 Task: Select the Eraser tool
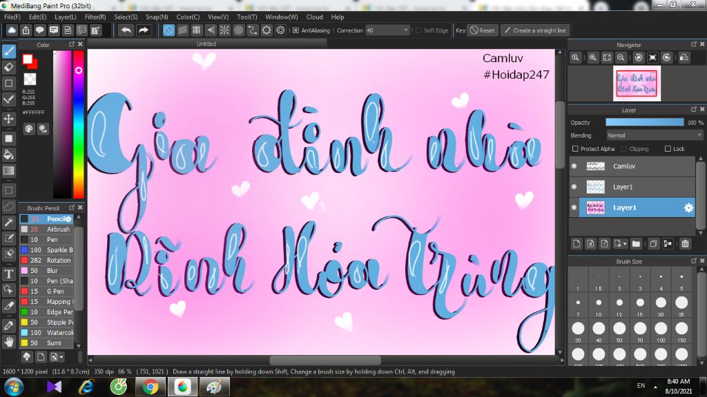8,68
